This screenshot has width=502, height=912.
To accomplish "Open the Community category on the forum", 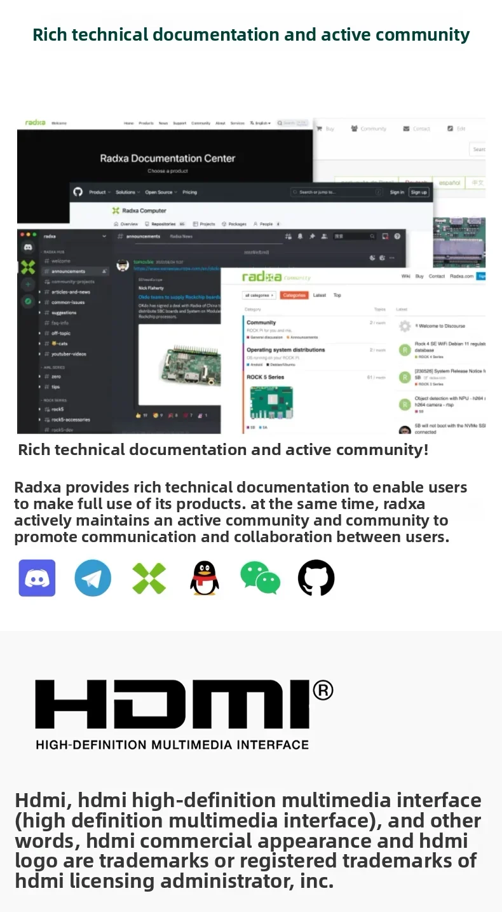I will tap(261, 323).
